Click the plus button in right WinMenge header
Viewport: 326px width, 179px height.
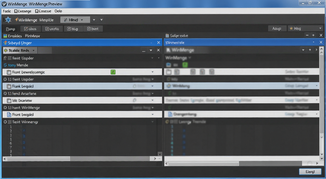pos(310,50)
